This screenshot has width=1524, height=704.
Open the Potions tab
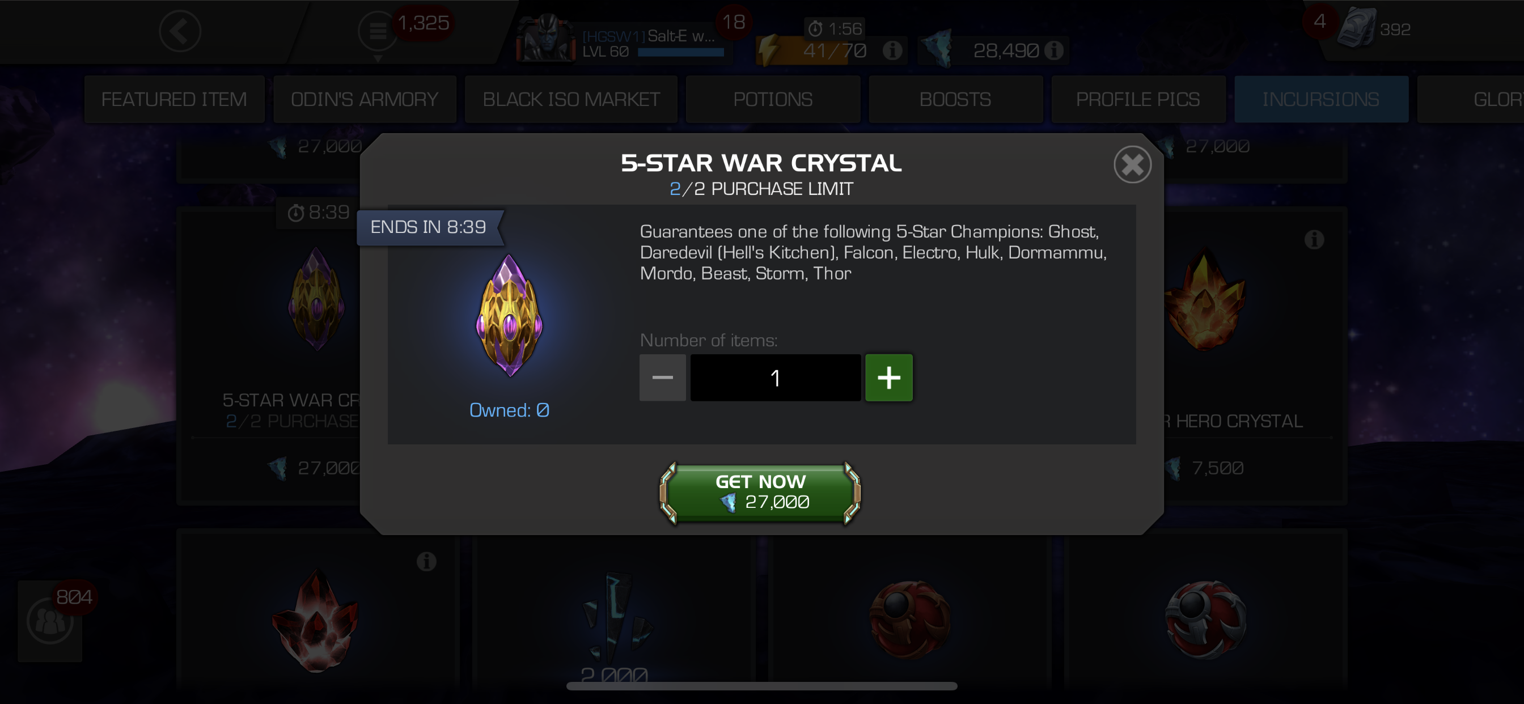pyautogui.click(x=773, y=99)
